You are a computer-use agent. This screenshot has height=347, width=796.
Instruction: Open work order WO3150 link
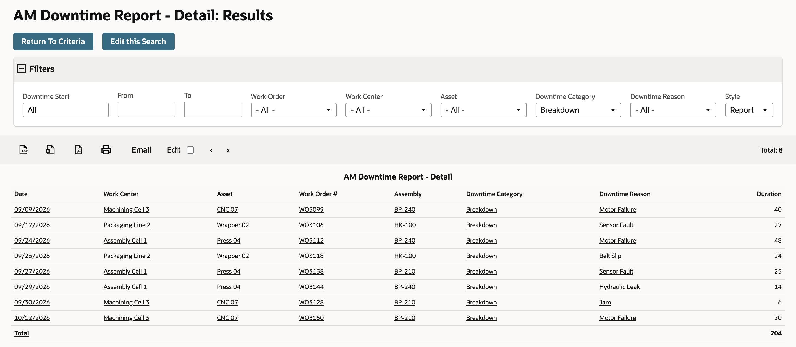point(311,318)
